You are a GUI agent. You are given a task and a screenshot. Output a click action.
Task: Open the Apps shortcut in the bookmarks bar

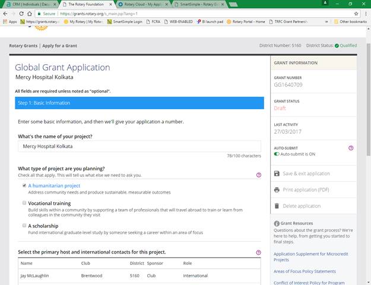pos(9,21)
